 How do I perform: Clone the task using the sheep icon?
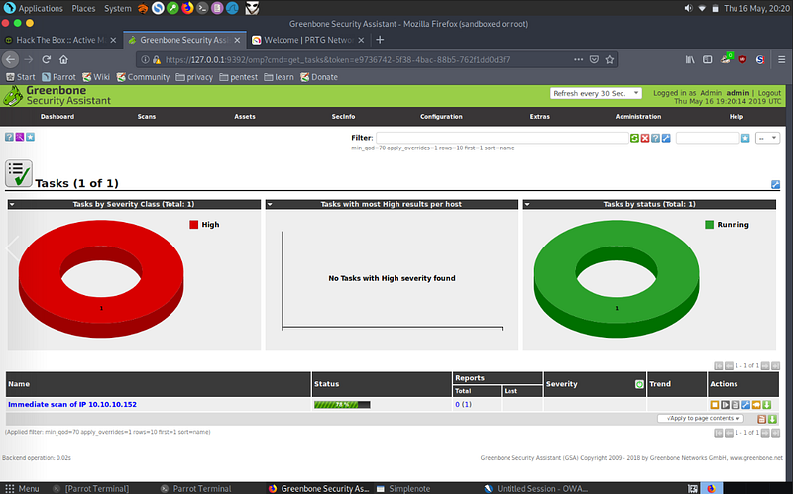pos(756,405)
